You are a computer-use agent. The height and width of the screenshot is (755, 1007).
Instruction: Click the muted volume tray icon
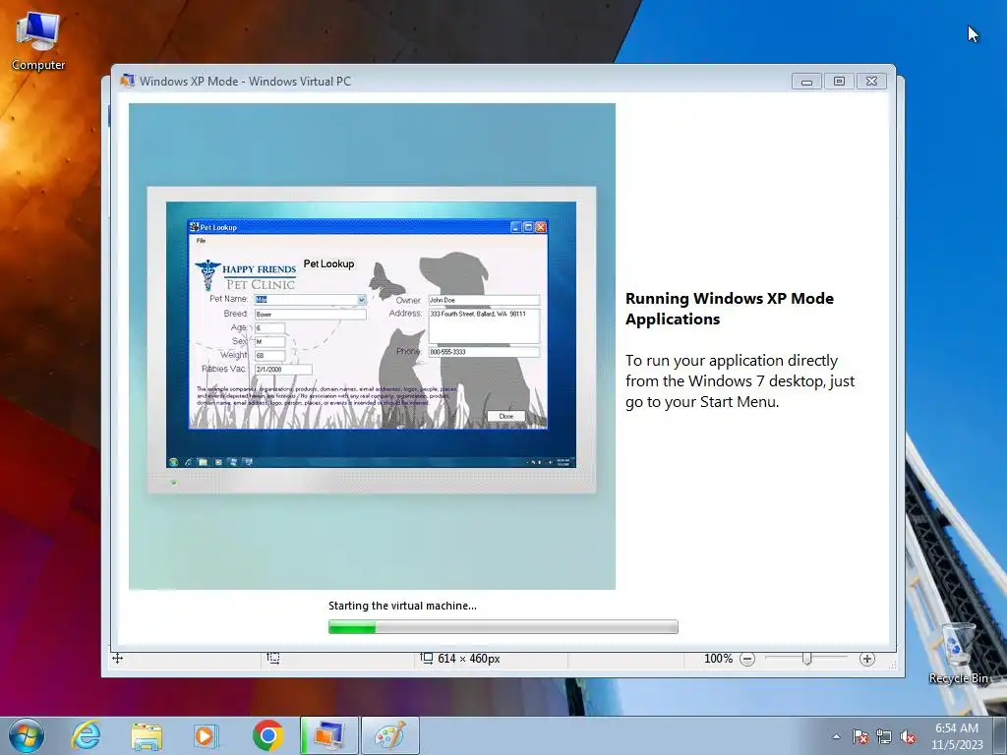click(908, 736)
